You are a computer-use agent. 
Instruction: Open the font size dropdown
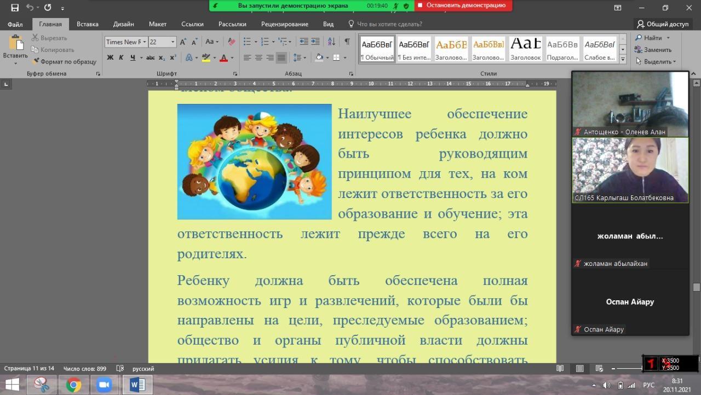173,42
